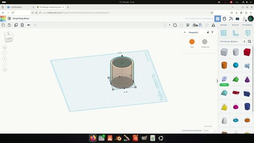
Task: Select the Workplane tool
Action: coord(223,33)
